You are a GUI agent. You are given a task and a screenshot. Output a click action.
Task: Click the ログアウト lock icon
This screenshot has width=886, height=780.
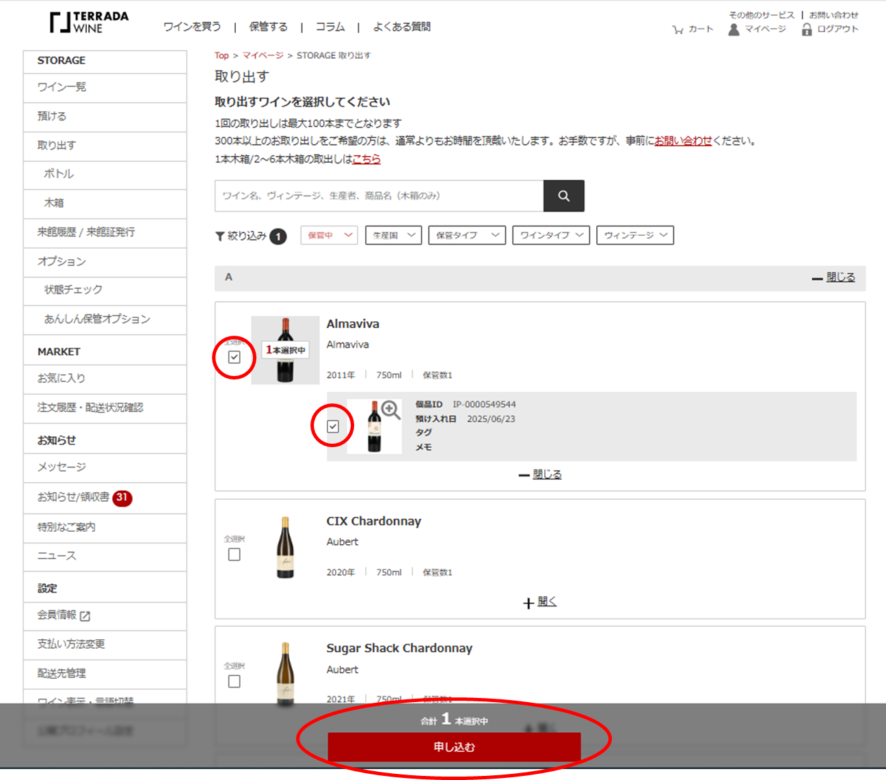[x=807, y=29]
